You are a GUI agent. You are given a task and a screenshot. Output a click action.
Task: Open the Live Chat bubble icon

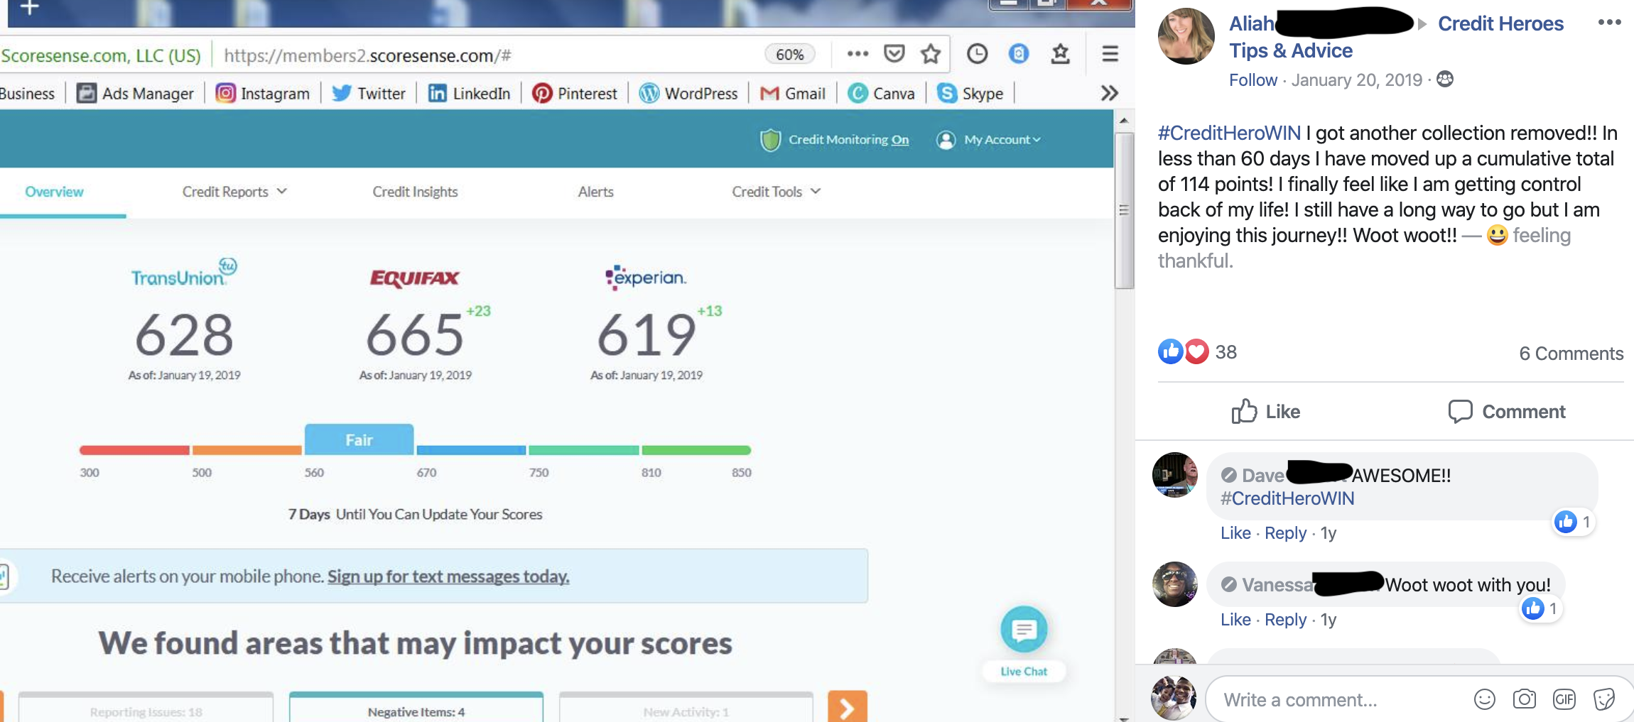pyautogui.click(x=1023, y=630)
